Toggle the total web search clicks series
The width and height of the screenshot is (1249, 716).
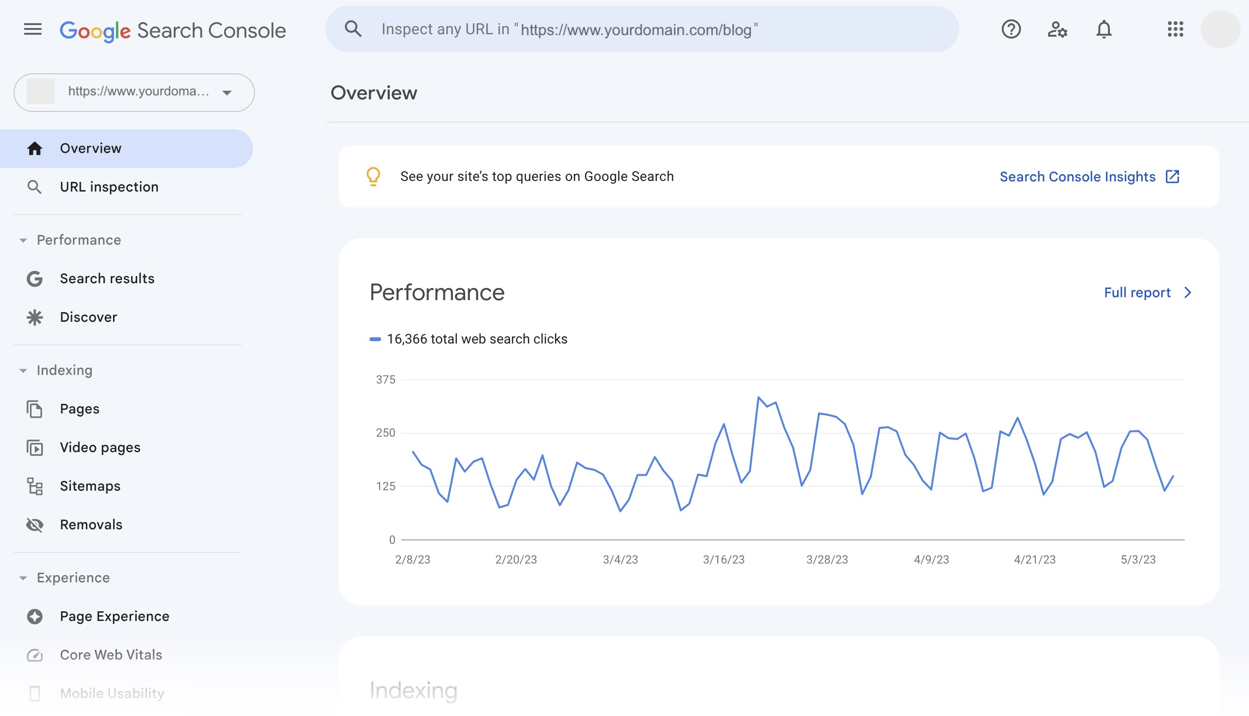pyautogui.click(x=469, y=339)
